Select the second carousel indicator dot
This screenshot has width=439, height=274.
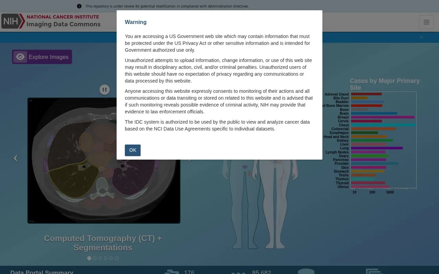95,258
